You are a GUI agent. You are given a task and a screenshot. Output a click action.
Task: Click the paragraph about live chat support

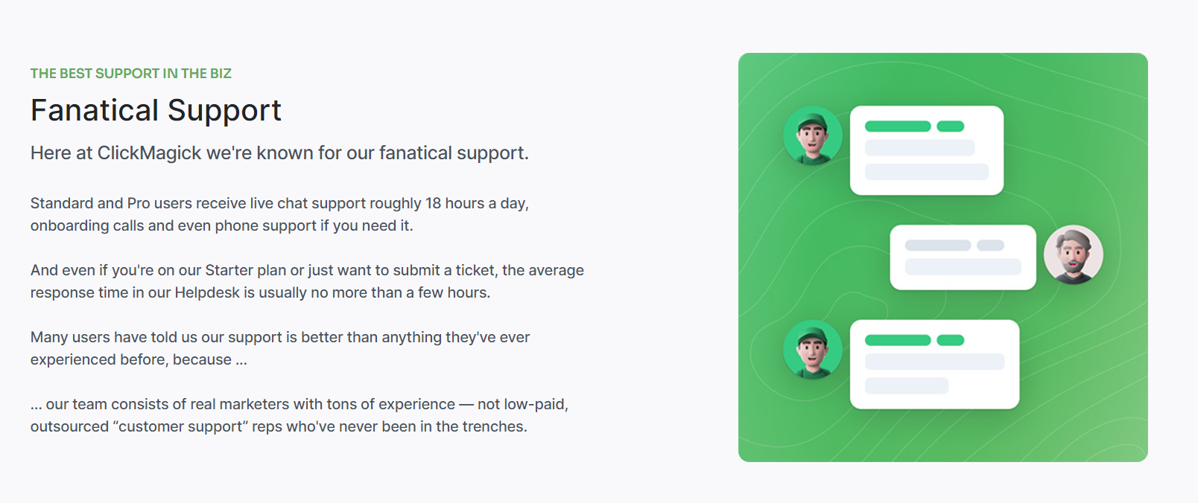[x=279, y=214]
